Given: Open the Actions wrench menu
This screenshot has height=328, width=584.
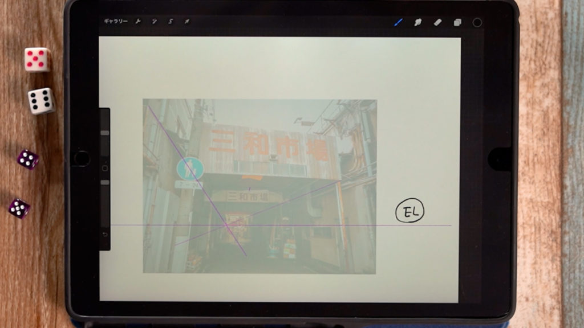Looking at the screenshot, I should tap(138, 22).
